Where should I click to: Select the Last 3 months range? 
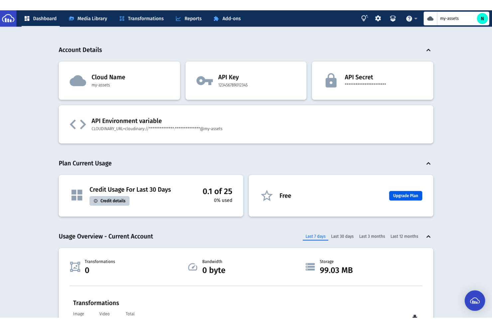tap(372, 236)
